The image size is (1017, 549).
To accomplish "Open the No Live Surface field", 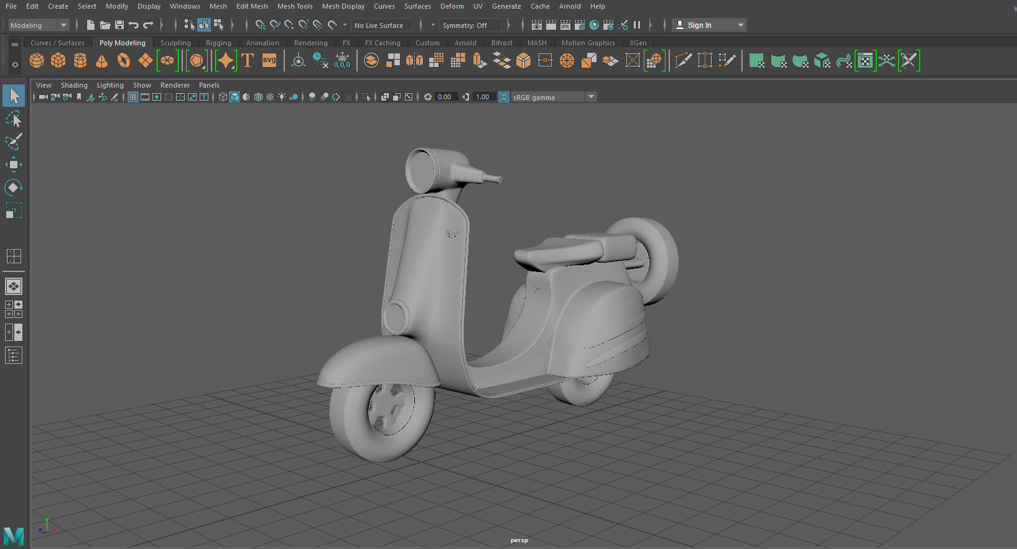I will pos(382,25).
